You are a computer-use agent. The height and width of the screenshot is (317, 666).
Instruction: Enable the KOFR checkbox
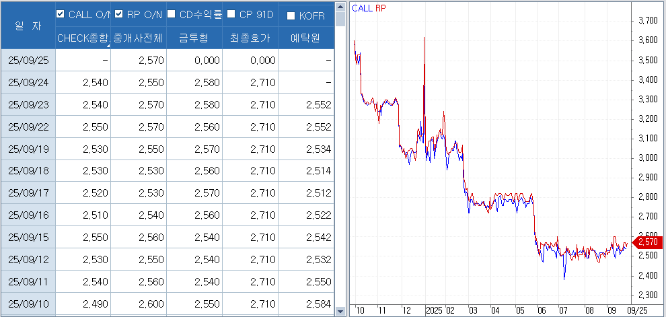pyautogui.click(x=291, y=16)
